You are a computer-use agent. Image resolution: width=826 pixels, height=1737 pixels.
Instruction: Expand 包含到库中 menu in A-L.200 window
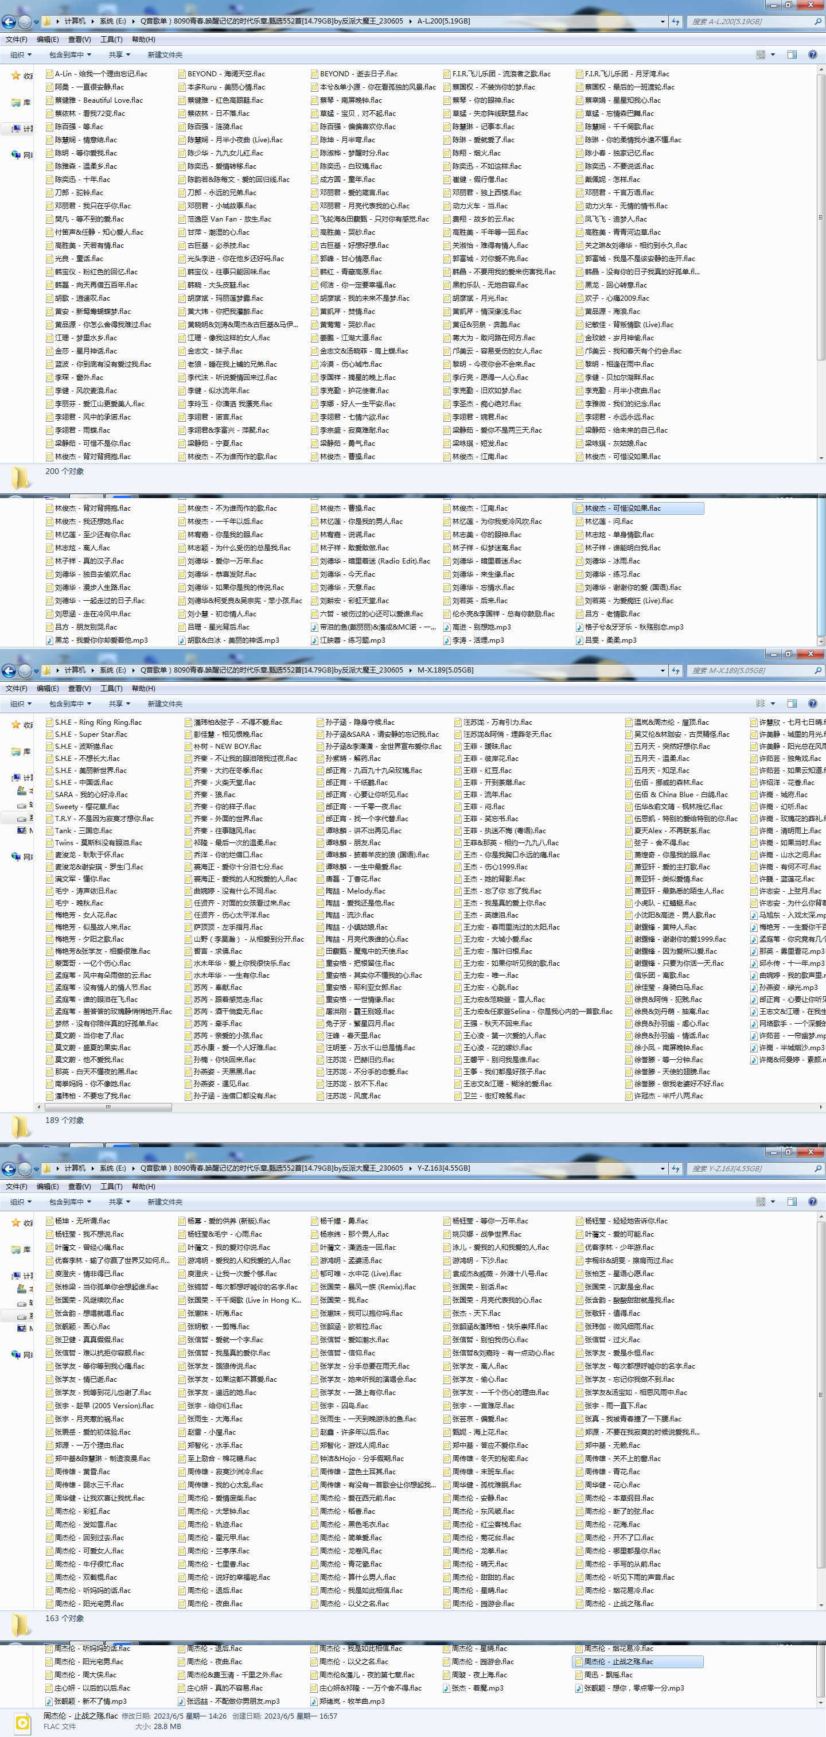pyautogui.click(x=70, y=55)
